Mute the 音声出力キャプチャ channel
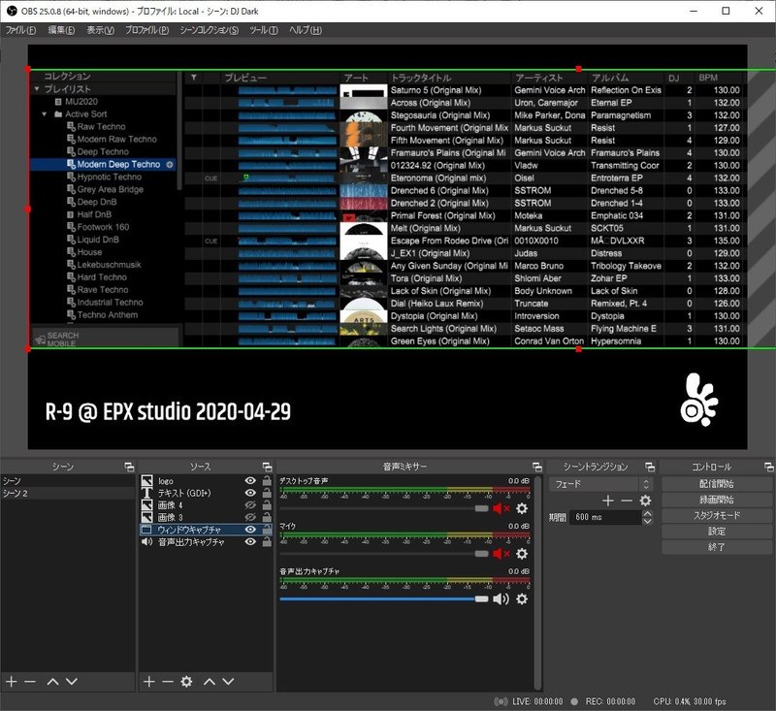The width and height of the screenshot is (776, 711). pos(501,598)
